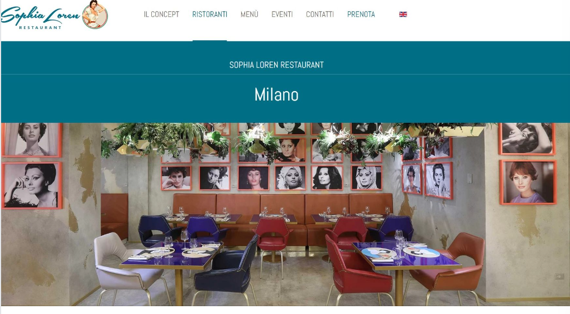Click the top-left framed portrait with necklace
The image size is (570, 314).
pos(32,140)
